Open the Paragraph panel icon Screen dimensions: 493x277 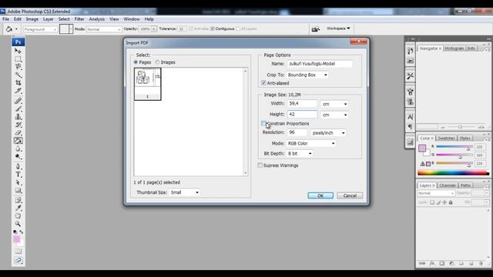(410, 126)
